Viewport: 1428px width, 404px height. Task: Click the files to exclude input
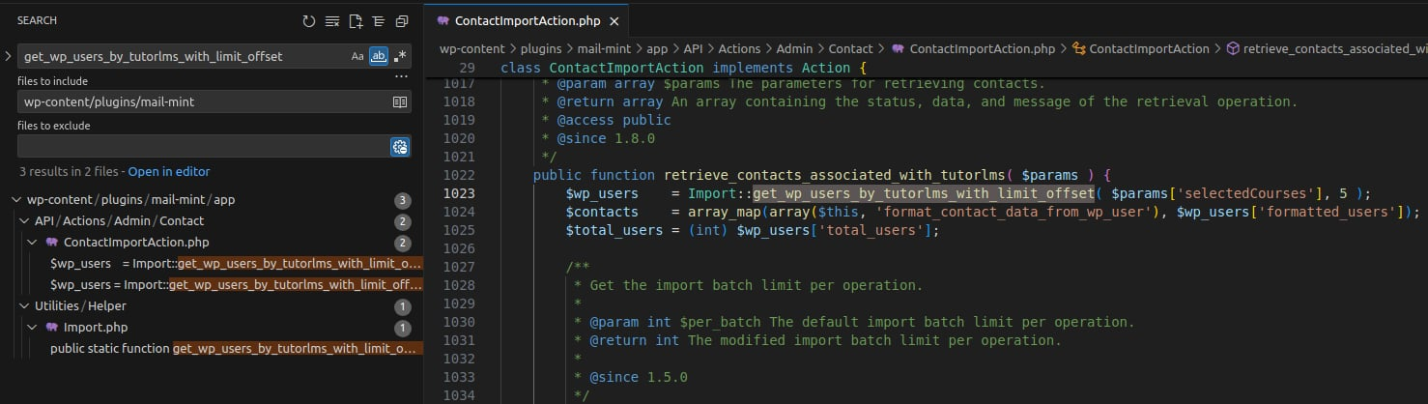[x=201, y=146]
